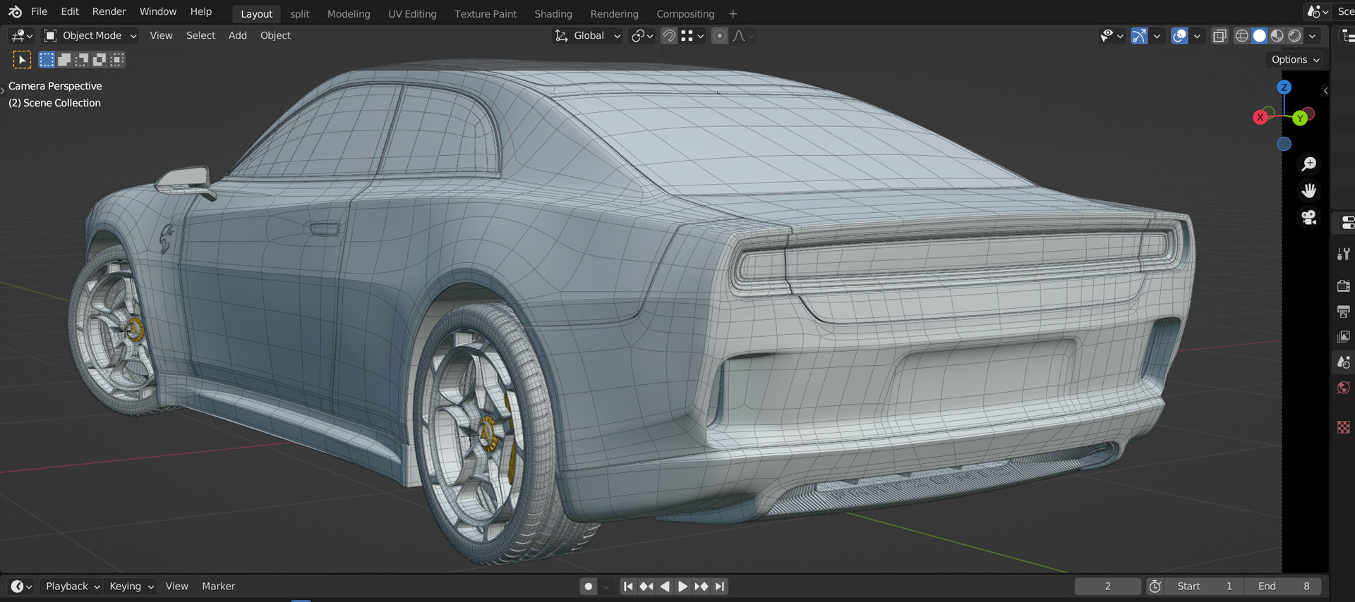Open the Render menu
The width and height of the screenshot is (1355, 602).
[x=109, y=11]
